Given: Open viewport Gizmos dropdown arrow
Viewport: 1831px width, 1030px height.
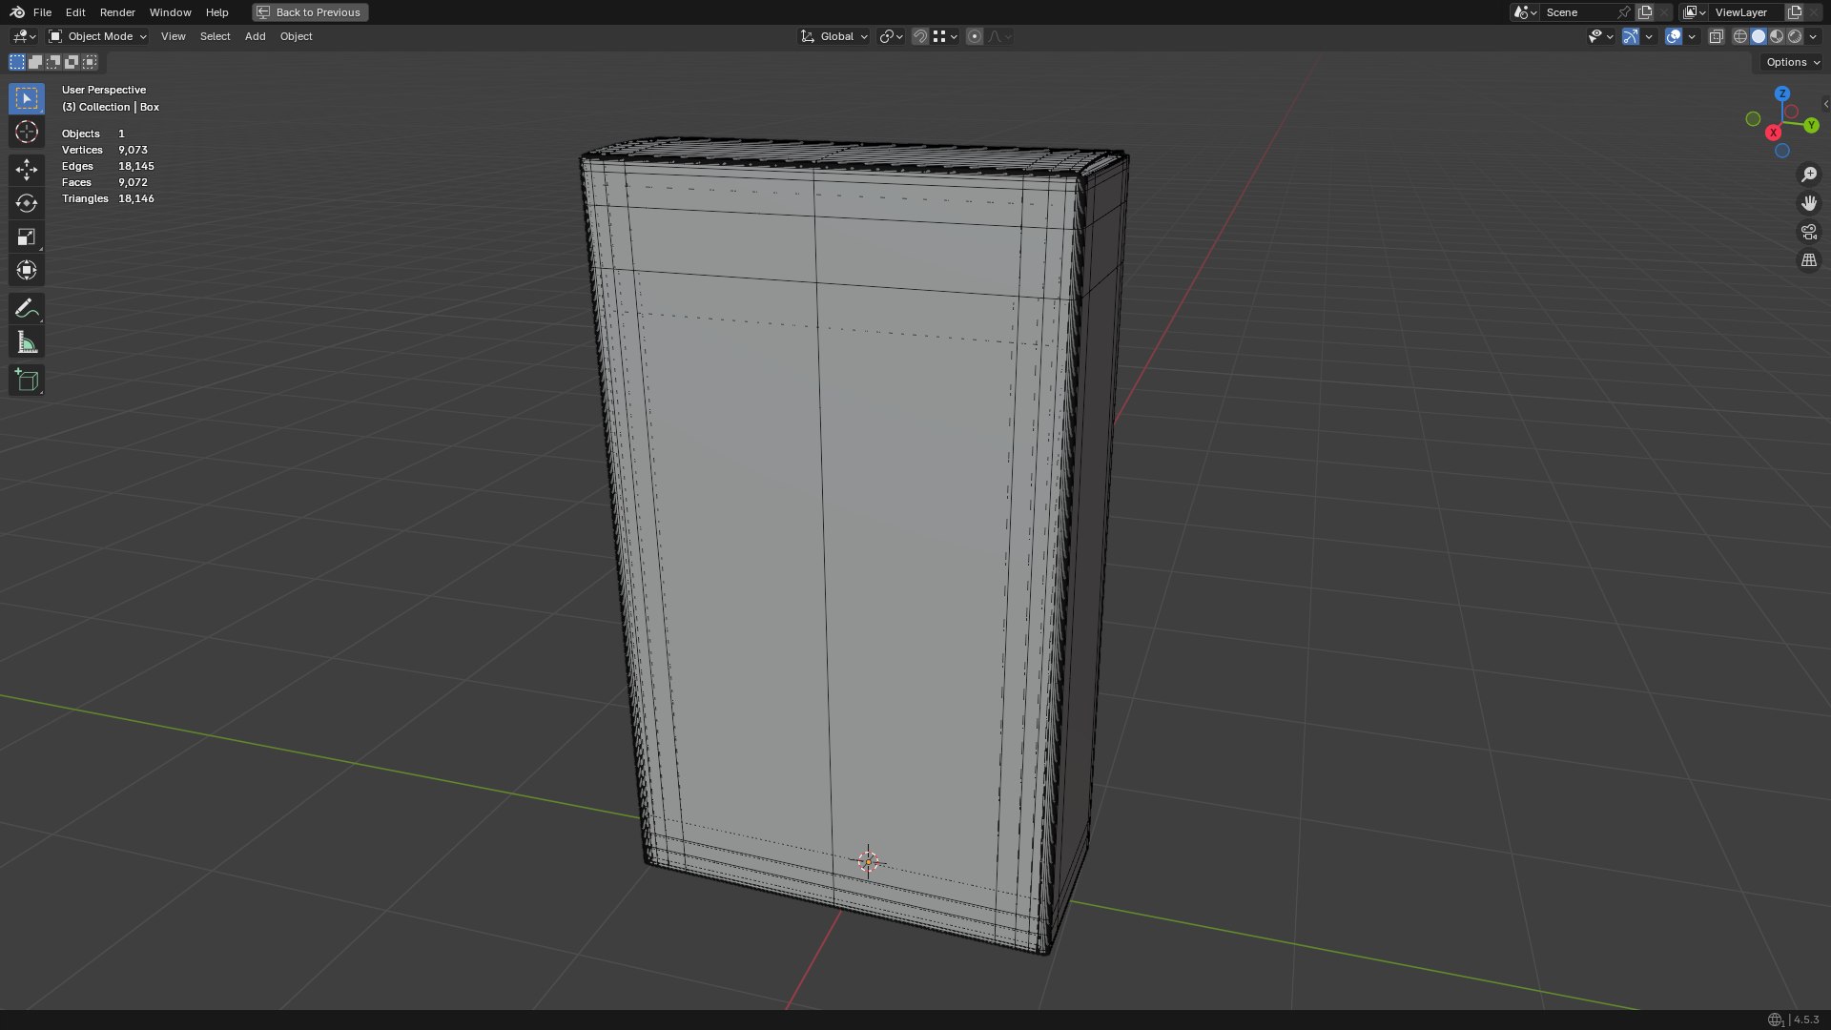Looking at the screenshot, I should pos(1649,36).
